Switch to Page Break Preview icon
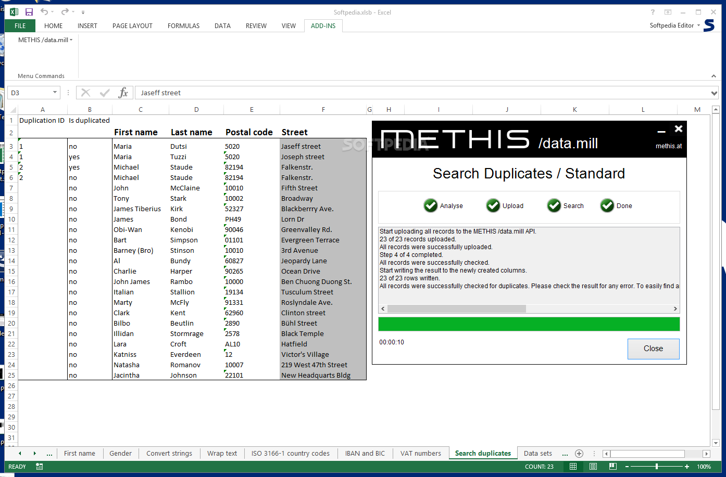 click(612, 467)
